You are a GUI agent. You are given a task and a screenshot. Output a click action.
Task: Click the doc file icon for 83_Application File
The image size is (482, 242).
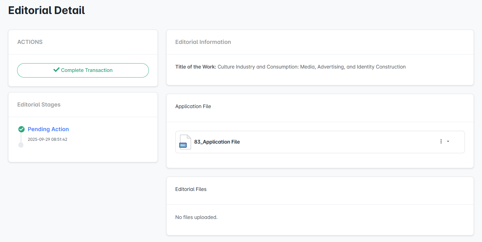[185, 142]
